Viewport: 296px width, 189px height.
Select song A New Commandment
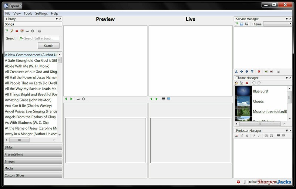[x=31, y=55]
